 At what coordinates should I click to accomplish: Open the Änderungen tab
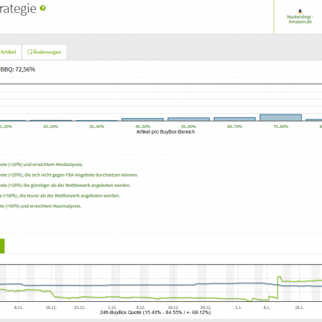pyautogui.click(x=44, y=52)
